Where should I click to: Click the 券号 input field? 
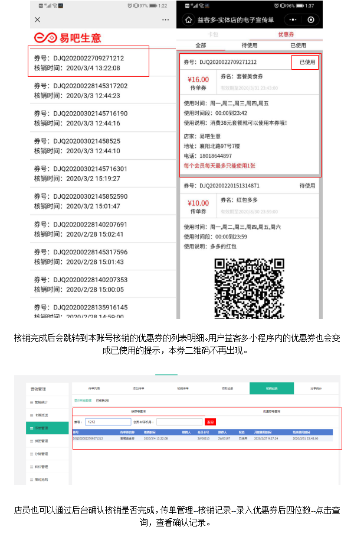tap(107, 422)
